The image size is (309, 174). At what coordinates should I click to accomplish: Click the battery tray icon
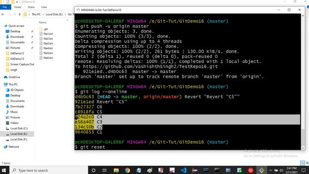coord(276,171)
